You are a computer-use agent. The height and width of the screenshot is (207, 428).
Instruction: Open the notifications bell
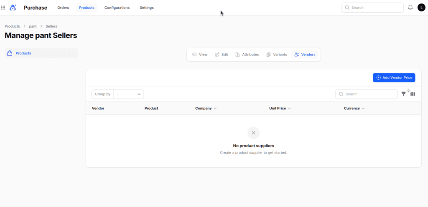410,8
